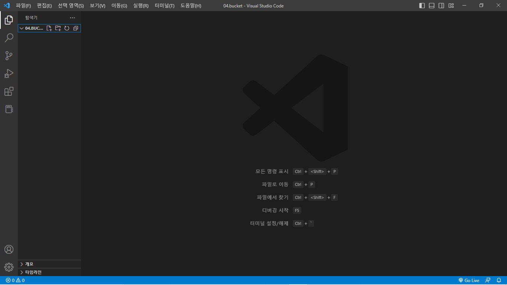Viewport: 507px width, 285px height.
Task: Open the 도움말(H) menu
Action: [191, 6]
